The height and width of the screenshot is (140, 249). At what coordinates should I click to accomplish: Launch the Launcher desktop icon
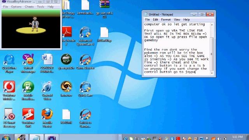point(66,89)
